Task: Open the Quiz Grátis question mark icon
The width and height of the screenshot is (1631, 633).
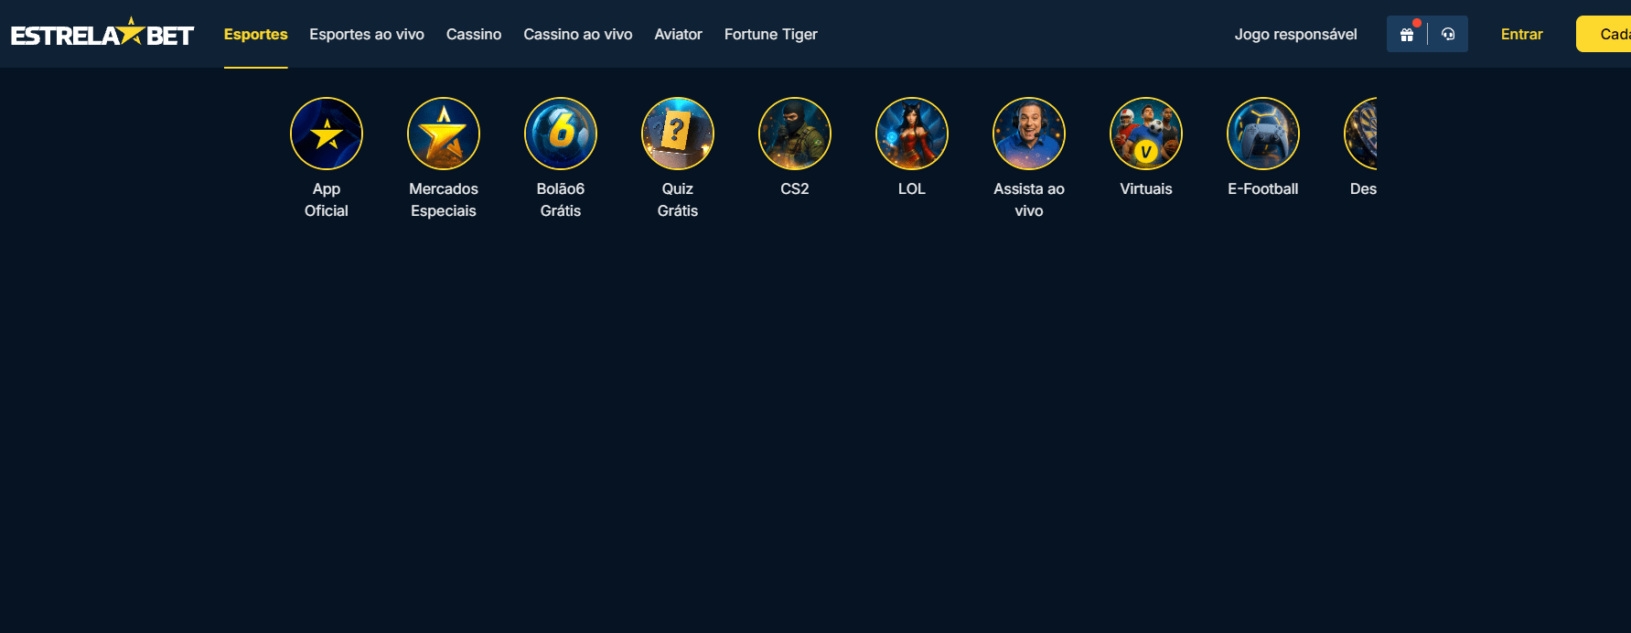Action: click(678, 134)
